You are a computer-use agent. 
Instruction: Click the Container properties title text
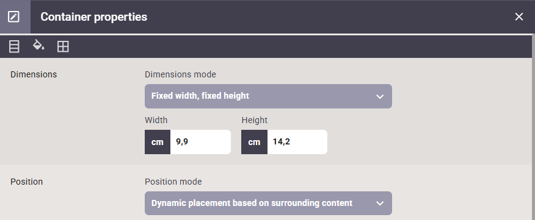click(x=94, y=16)
